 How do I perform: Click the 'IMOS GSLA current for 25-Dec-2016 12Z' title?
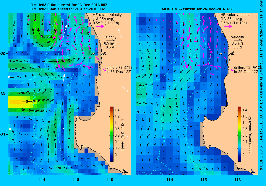point(197,9)
